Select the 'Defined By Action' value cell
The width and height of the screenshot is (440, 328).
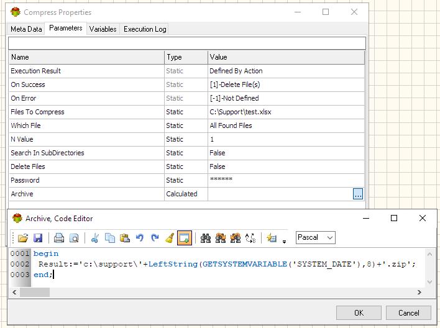[x=286, y=71]
